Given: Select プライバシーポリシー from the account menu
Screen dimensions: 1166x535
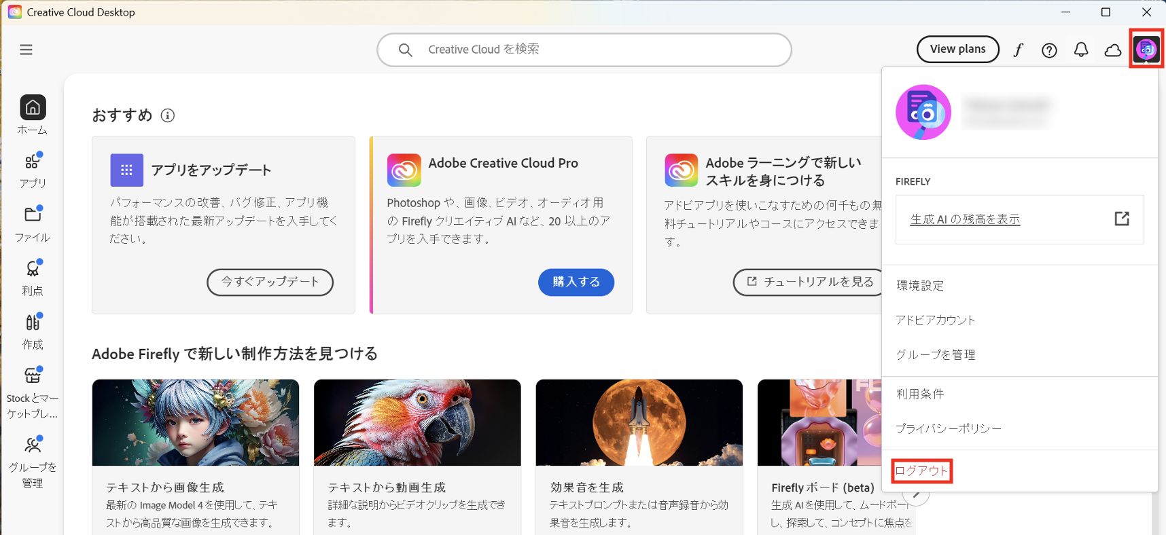Looking at the screenshot, I should [949, 428].
